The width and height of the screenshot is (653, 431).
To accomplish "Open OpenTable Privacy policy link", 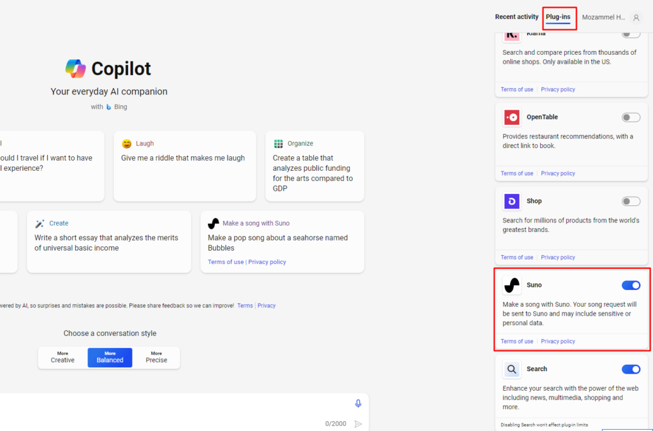I will coord(557,173).
